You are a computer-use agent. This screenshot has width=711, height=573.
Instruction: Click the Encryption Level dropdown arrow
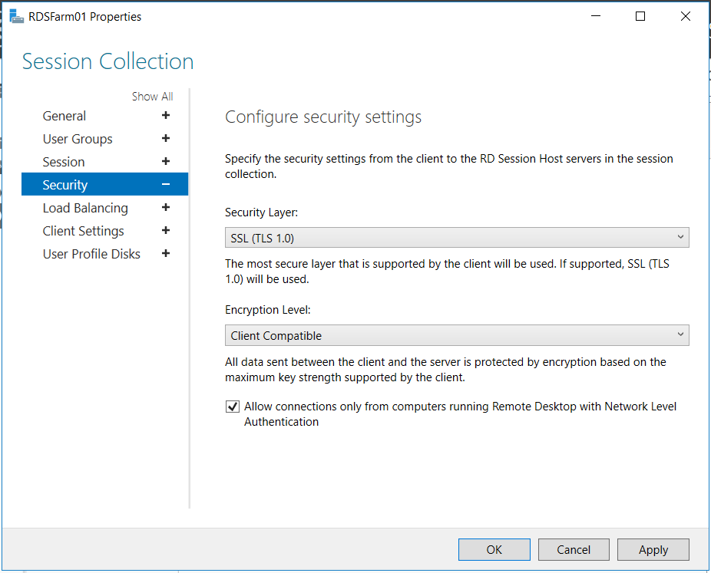tap(680, 334)
